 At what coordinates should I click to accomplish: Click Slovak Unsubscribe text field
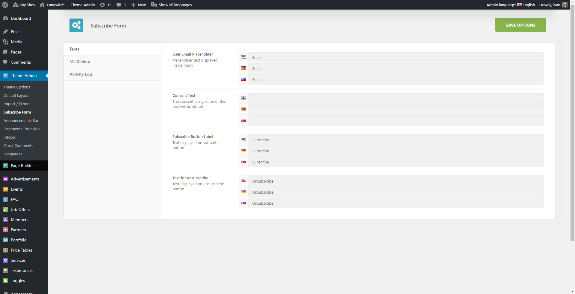click(x=396, y=203)
